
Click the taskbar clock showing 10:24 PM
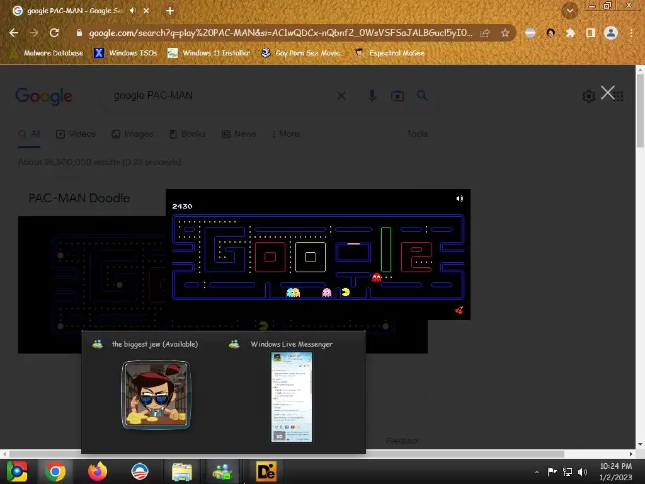pos(615,471)
